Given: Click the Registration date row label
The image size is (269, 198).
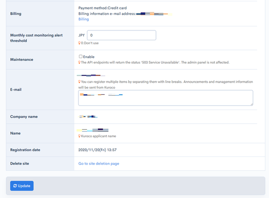Looking at the screenshot, I should click(x=25, y=150).
